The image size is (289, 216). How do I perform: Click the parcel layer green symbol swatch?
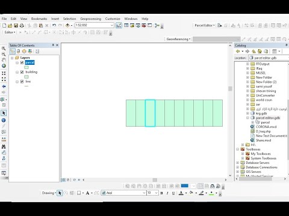pyautogui.click(x=26, y=67)
